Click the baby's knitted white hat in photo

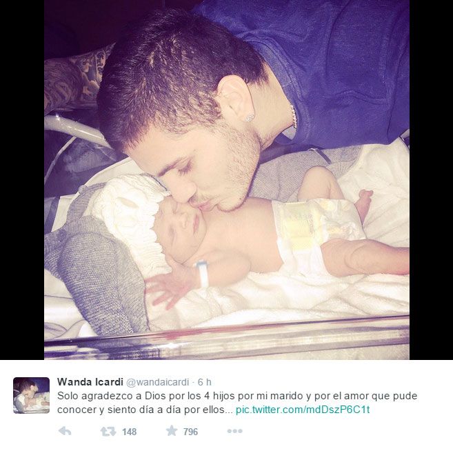pyautogui.click(x=130, y=219)
